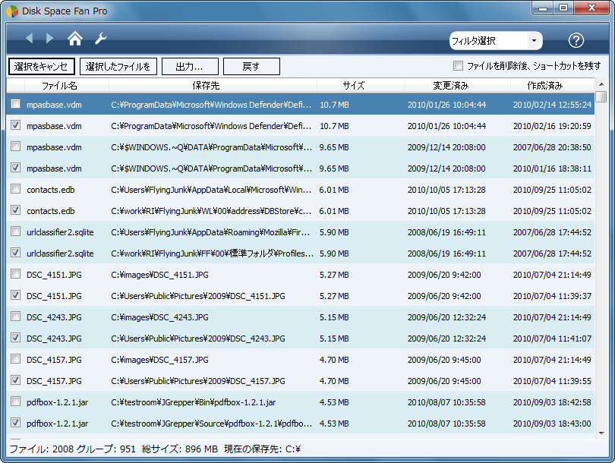Open settings via the wrench icon
Screen dimensions: 615x463
101,39
